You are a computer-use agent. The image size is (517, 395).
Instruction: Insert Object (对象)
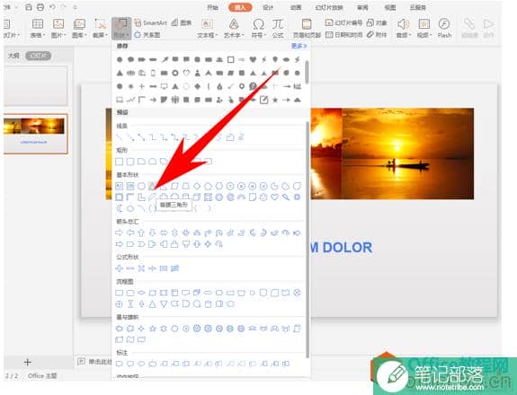(x=377, y=22)
